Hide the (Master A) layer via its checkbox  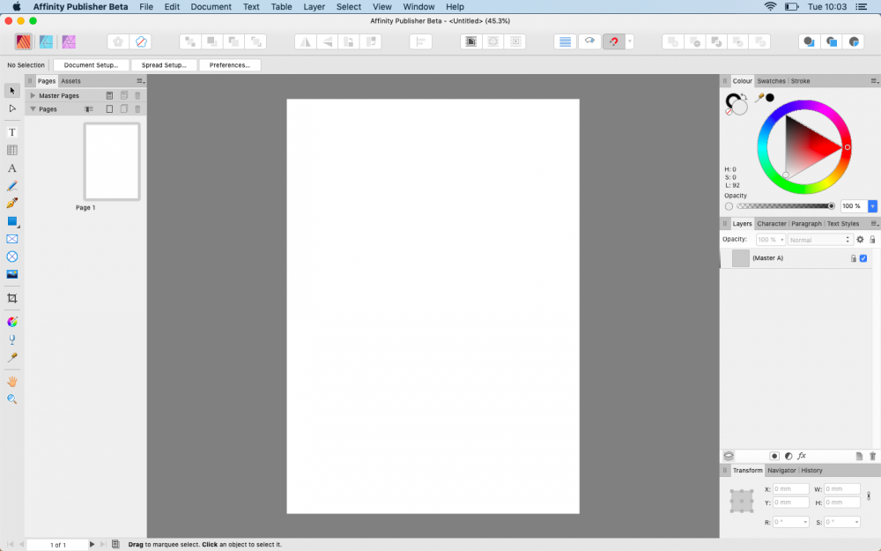point(862,257)
